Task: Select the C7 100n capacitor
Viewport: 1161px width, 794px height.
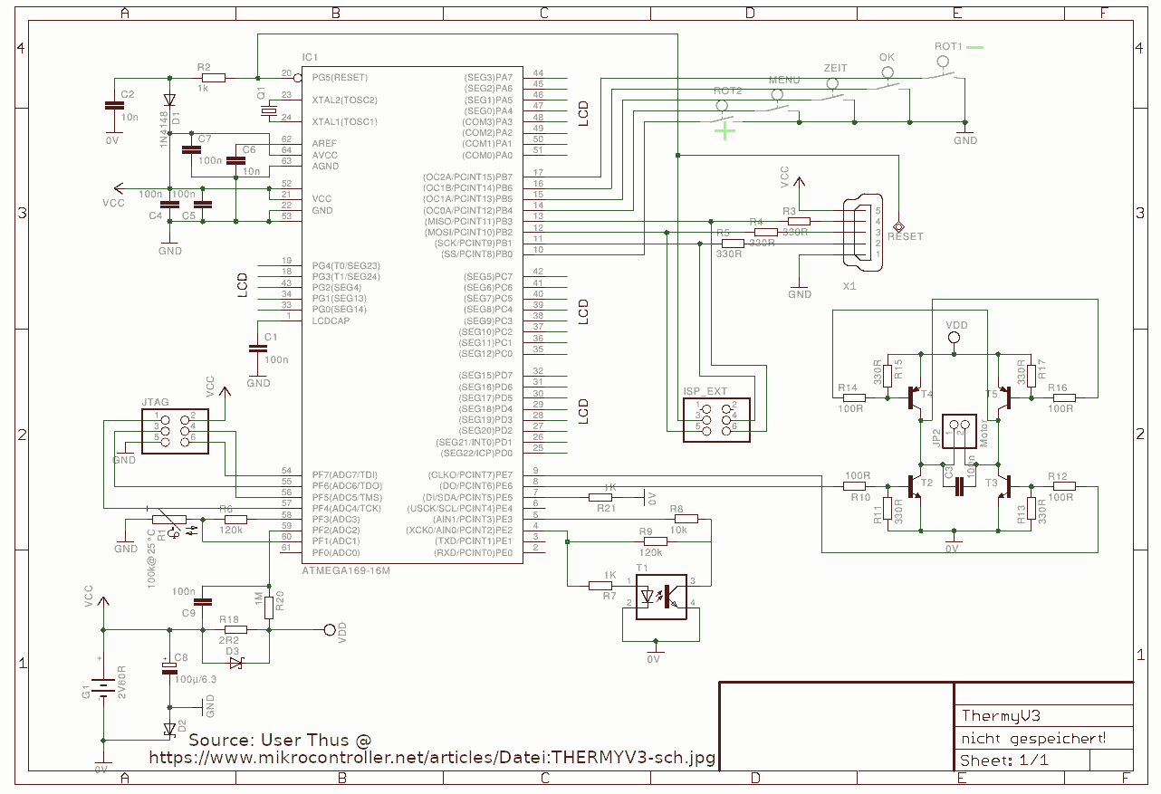Action: point(191,149)
